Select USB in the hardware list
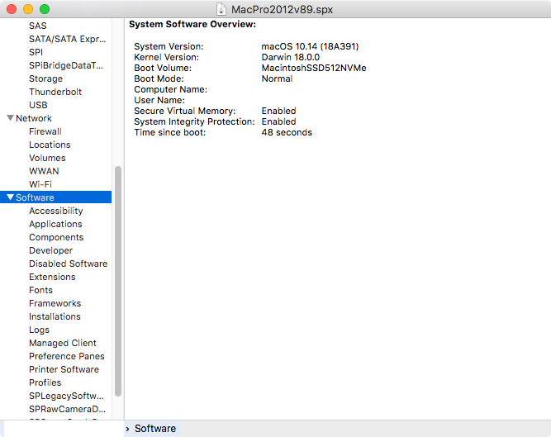The width and height of the screenshot is (551, 437). (38, 105)
